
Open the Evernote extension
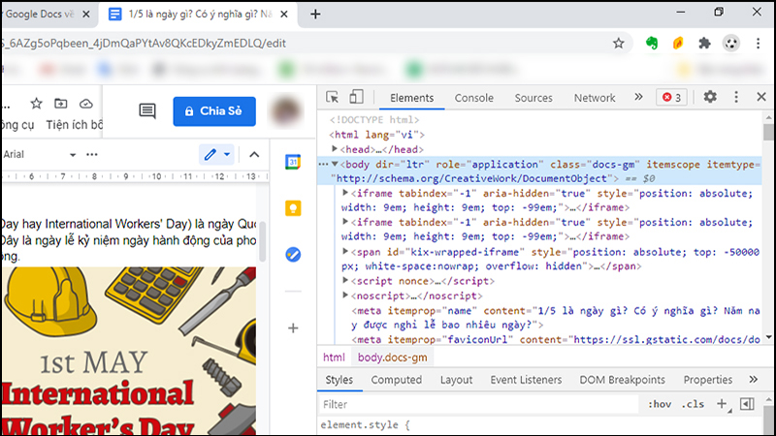652,44
